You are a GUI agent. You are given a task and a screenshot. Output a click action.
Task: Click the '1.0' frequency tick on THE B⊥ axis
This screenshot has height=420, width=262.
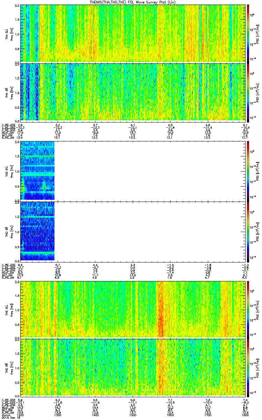17,309
